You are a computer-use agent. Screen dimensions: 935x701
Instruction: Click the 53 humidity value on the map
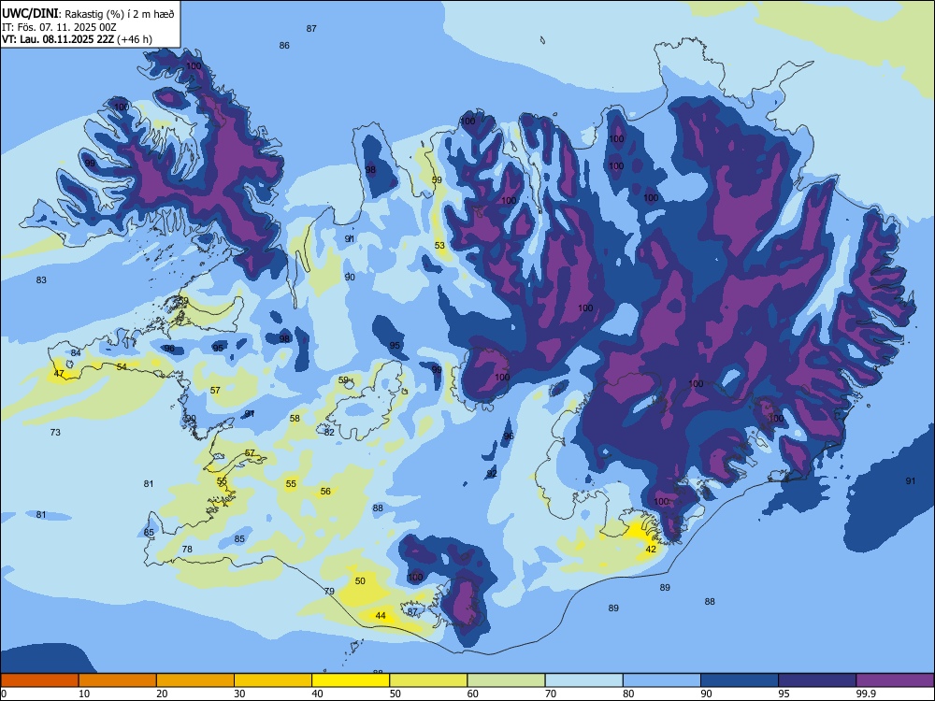pos(439,246)
